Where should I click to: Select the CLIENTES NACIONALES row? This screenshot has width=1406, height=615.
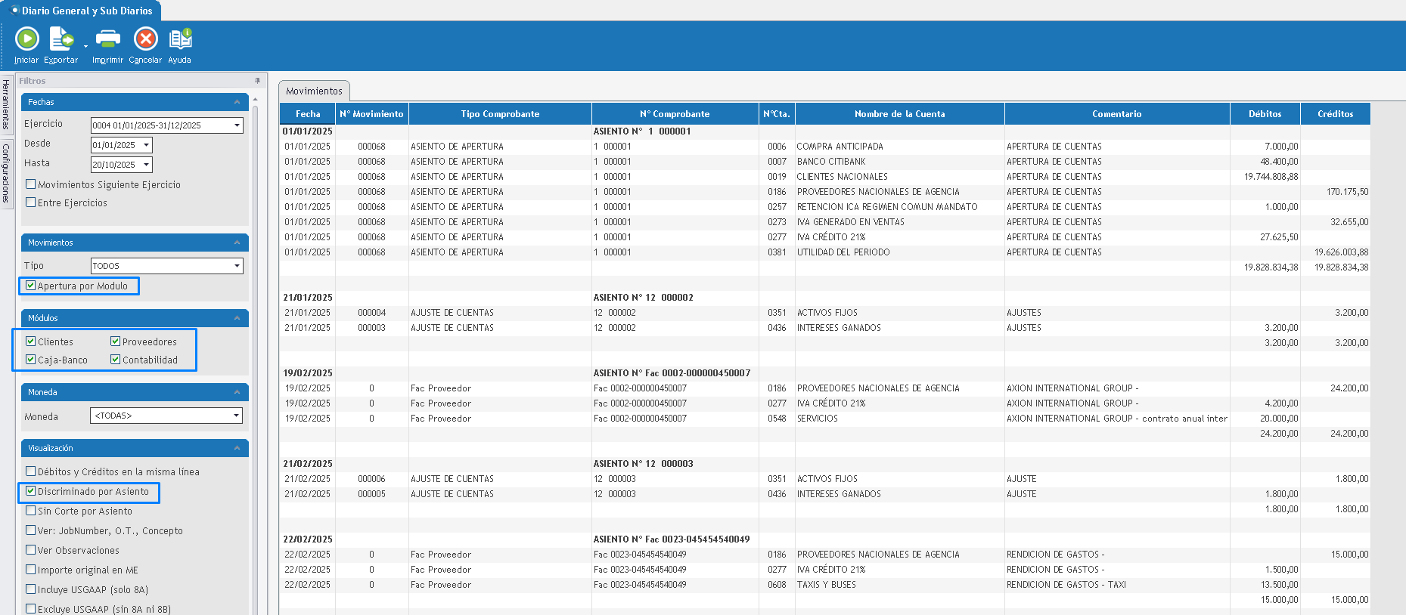tap(824, 177)
